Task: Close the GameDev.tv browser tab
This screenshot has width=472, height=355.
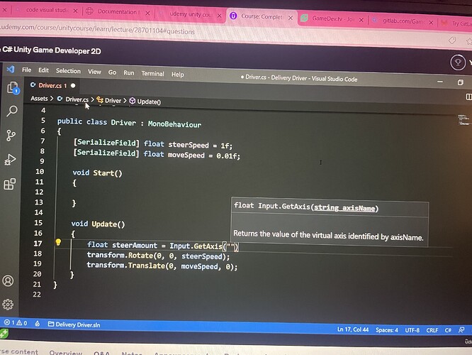Action: [x=361, y=20]
